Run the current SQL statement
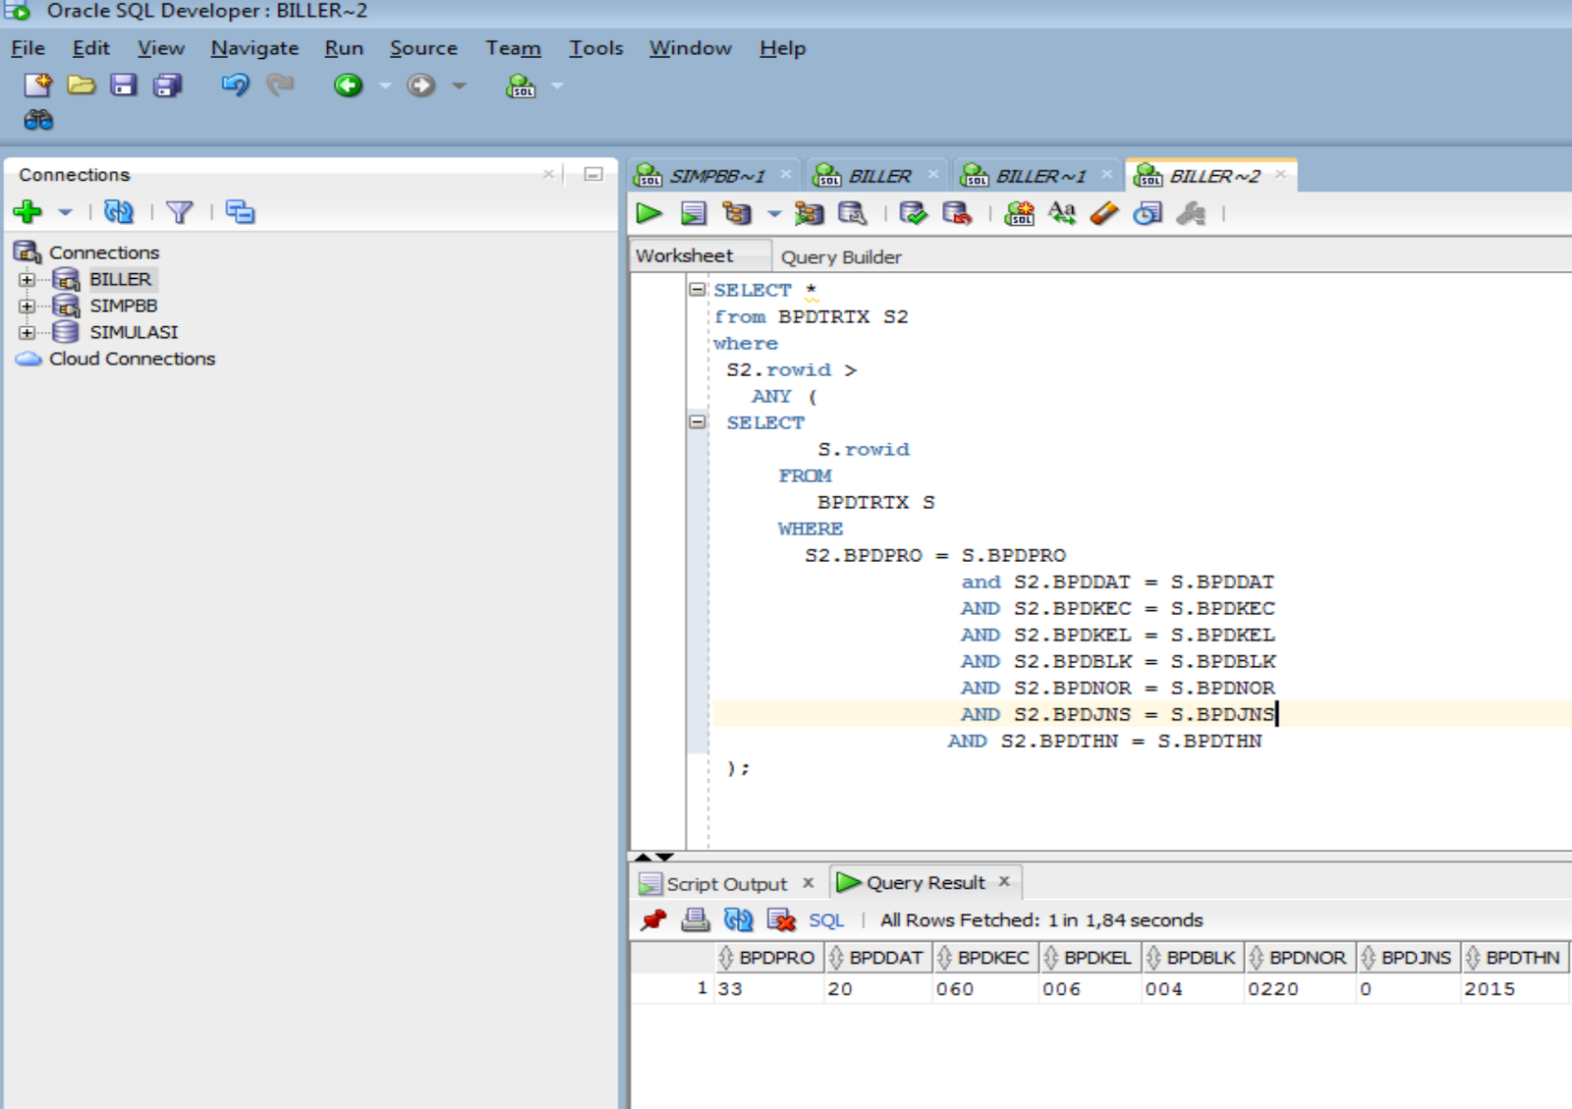Screen dimensions: 1572x1109 pyautogui.click(x=648, y=212)
